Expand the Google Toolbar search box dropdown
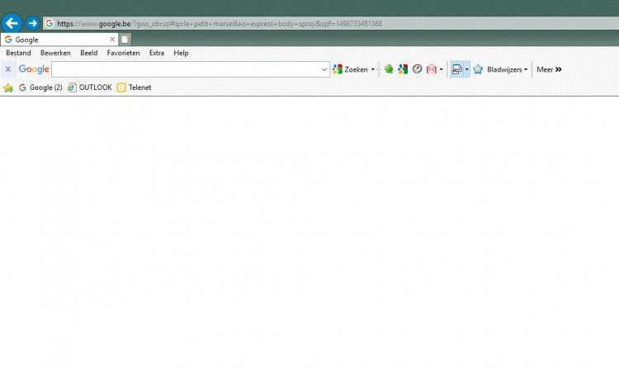619x368 pixels. point(324,70)
